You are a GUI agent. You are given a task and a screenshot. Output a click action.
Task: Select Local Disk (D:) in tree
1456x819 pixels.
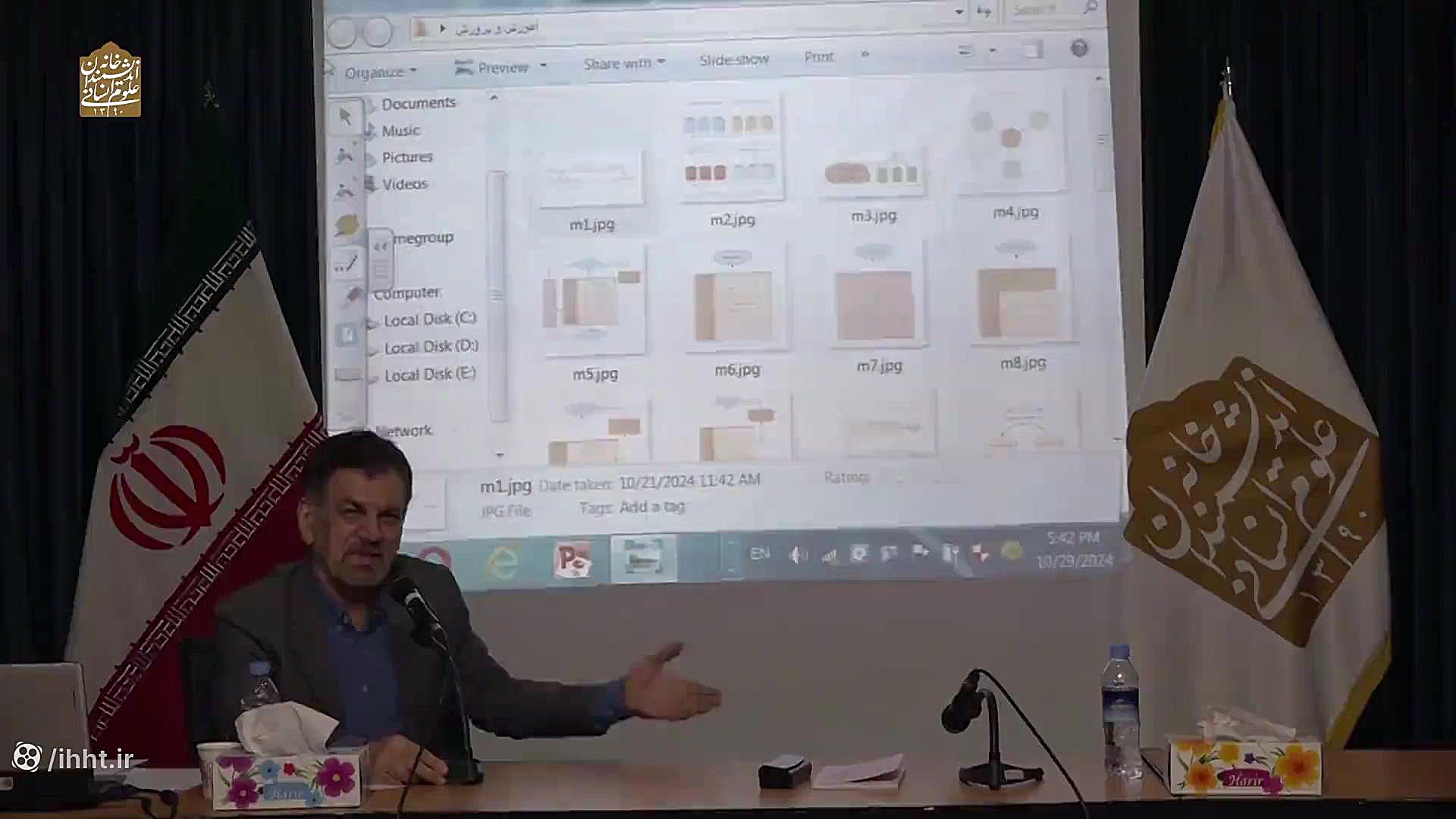(x=430, y=347)
